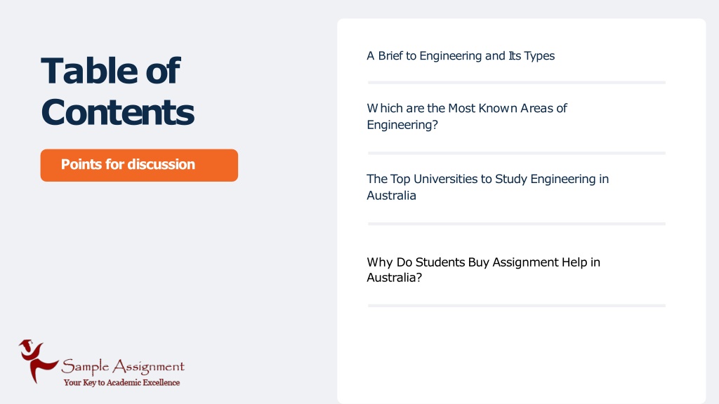Screen dimensions: 719x404
Task: Open A Brief to Engineering and Its Types
Action: [461, 56]
